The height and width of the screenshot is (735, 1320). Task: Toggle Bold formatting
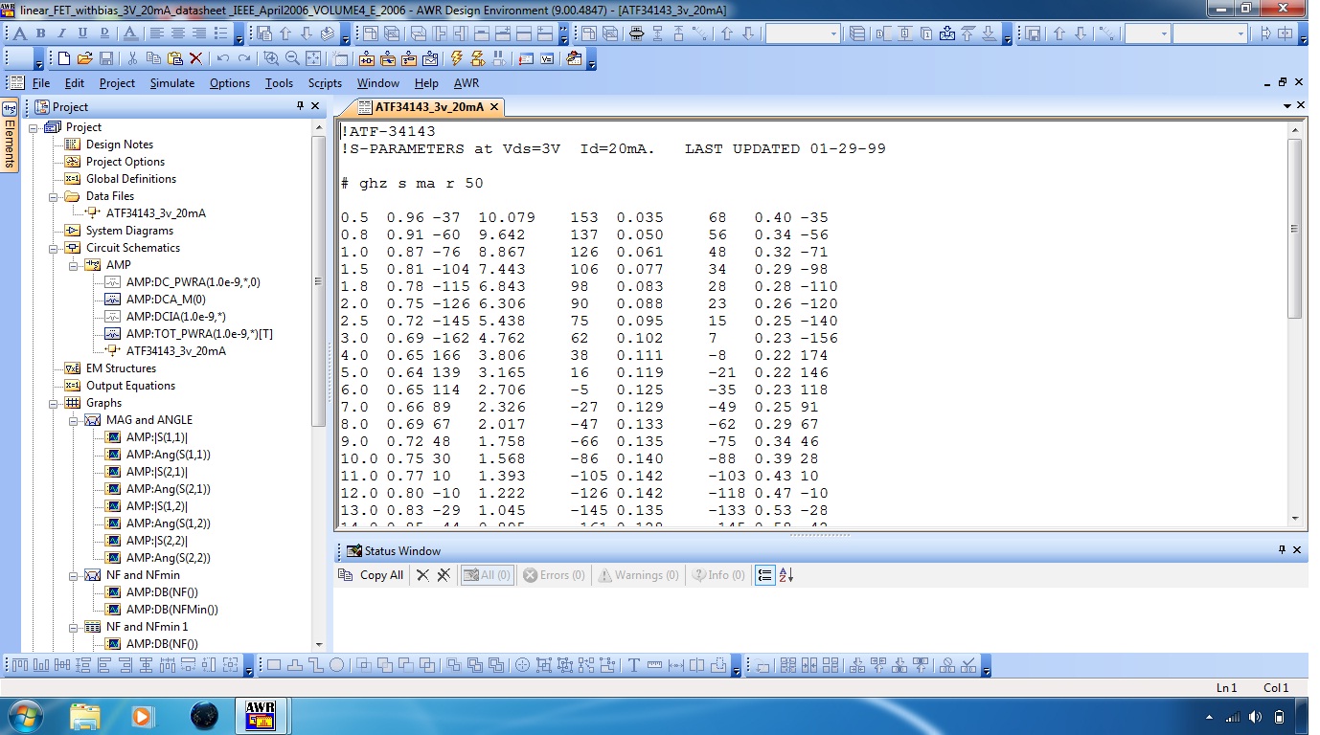pyautogui.click(x=40, y=33)
